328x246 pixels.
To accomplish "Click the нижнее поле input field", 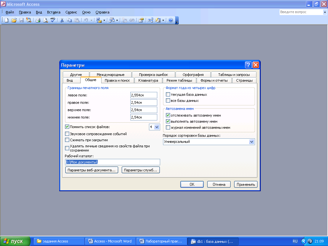I will point(144,117).
